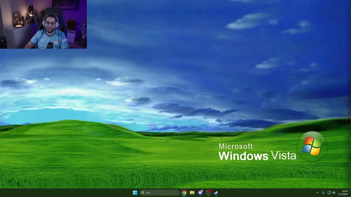The image size is (351, 197).
Task: Open the Windows Start menu
Action: click(135, 193)
